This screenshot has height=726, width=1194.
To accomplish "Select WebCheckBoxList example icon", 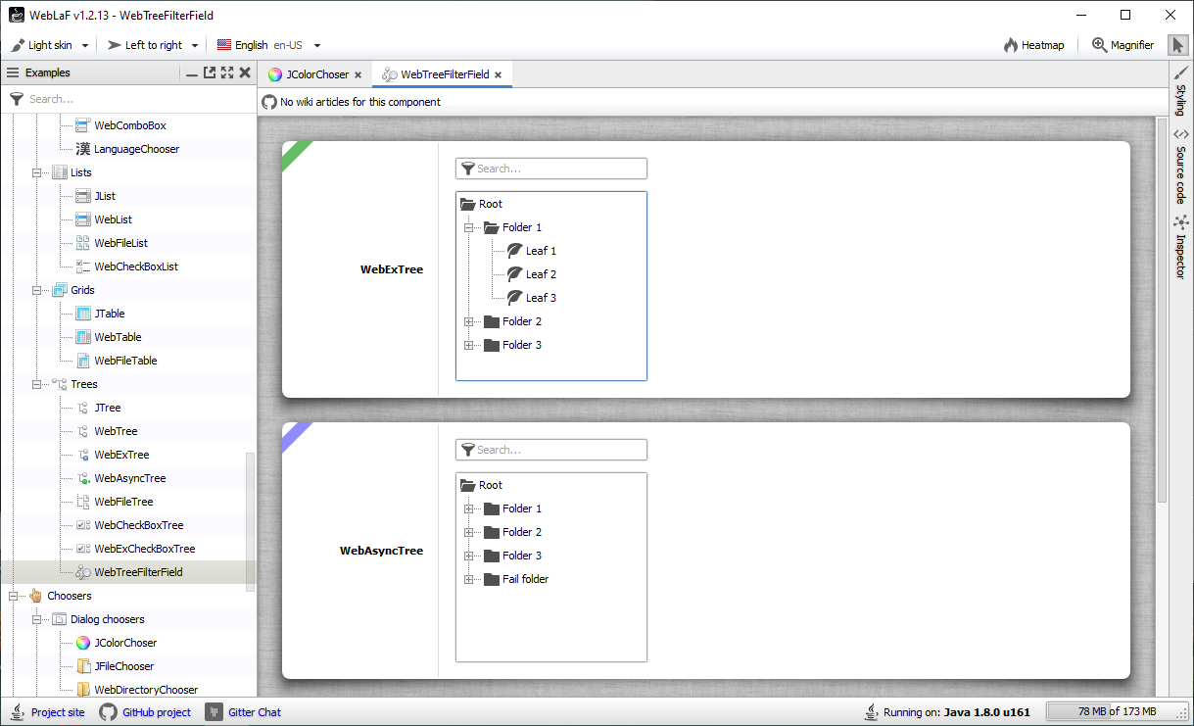I will (83, 266).
